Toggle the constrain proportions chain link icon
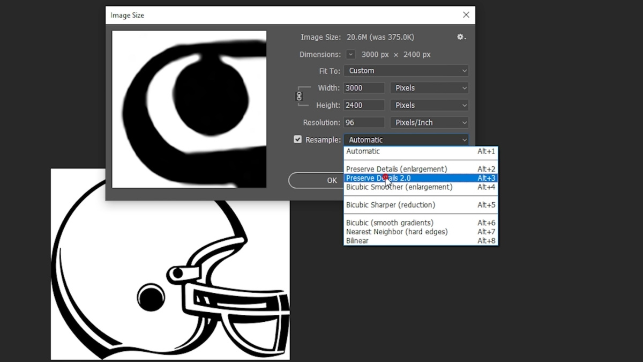Screen dimensions: 643x362 (x=299, y=97)
